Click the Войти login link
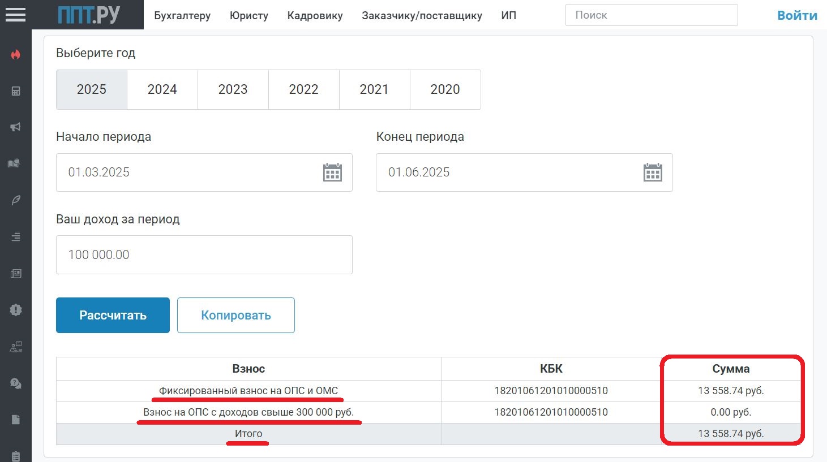 796,16
